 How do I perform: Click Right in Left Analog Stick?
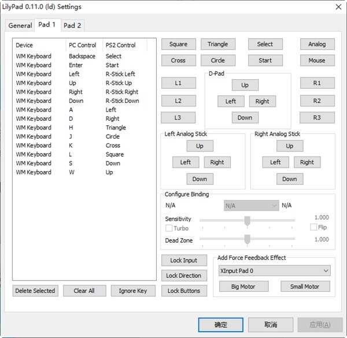(x=217, y=162)
